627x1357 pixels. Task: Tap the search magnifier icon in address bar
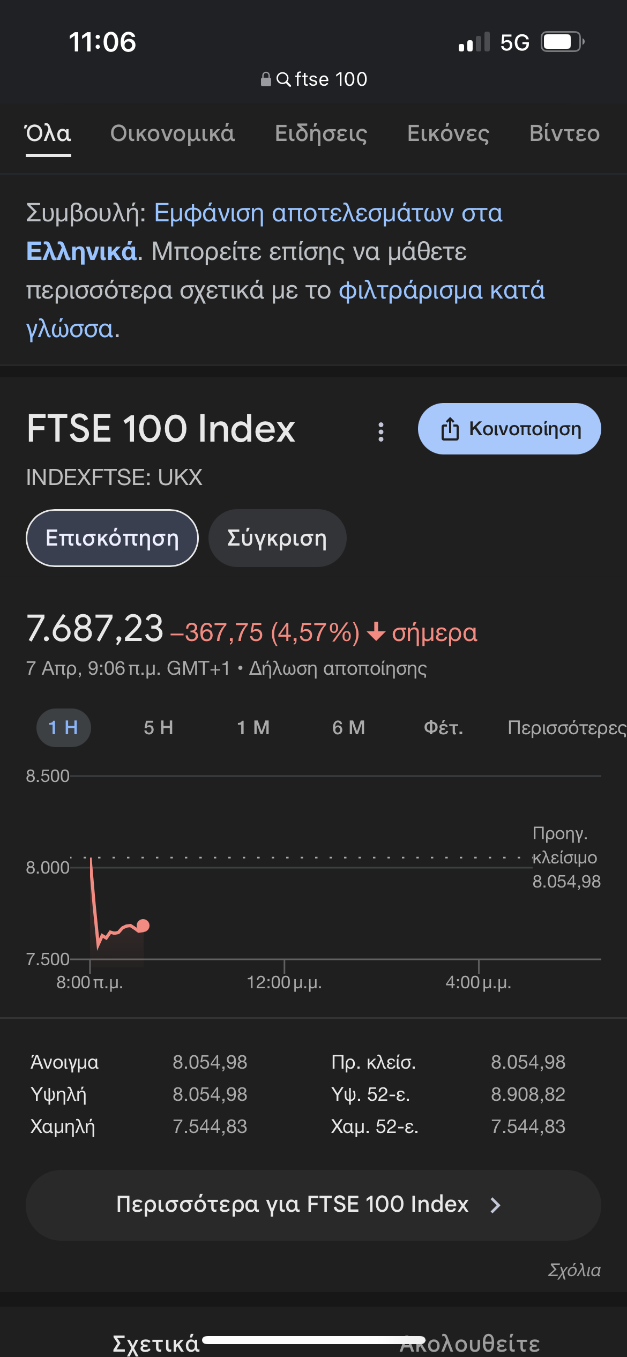283,79
